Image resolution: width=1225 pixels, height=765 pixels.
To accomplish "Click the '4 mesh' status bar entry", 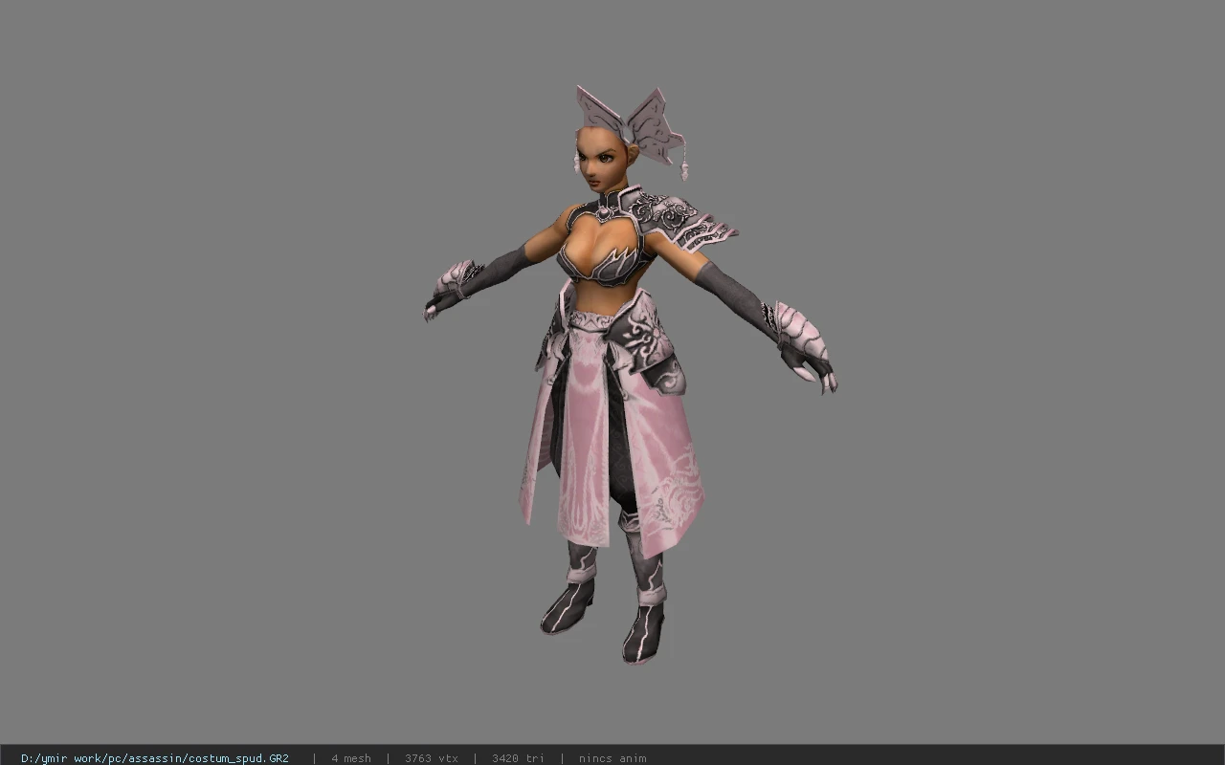I will [x=351, y=758].
